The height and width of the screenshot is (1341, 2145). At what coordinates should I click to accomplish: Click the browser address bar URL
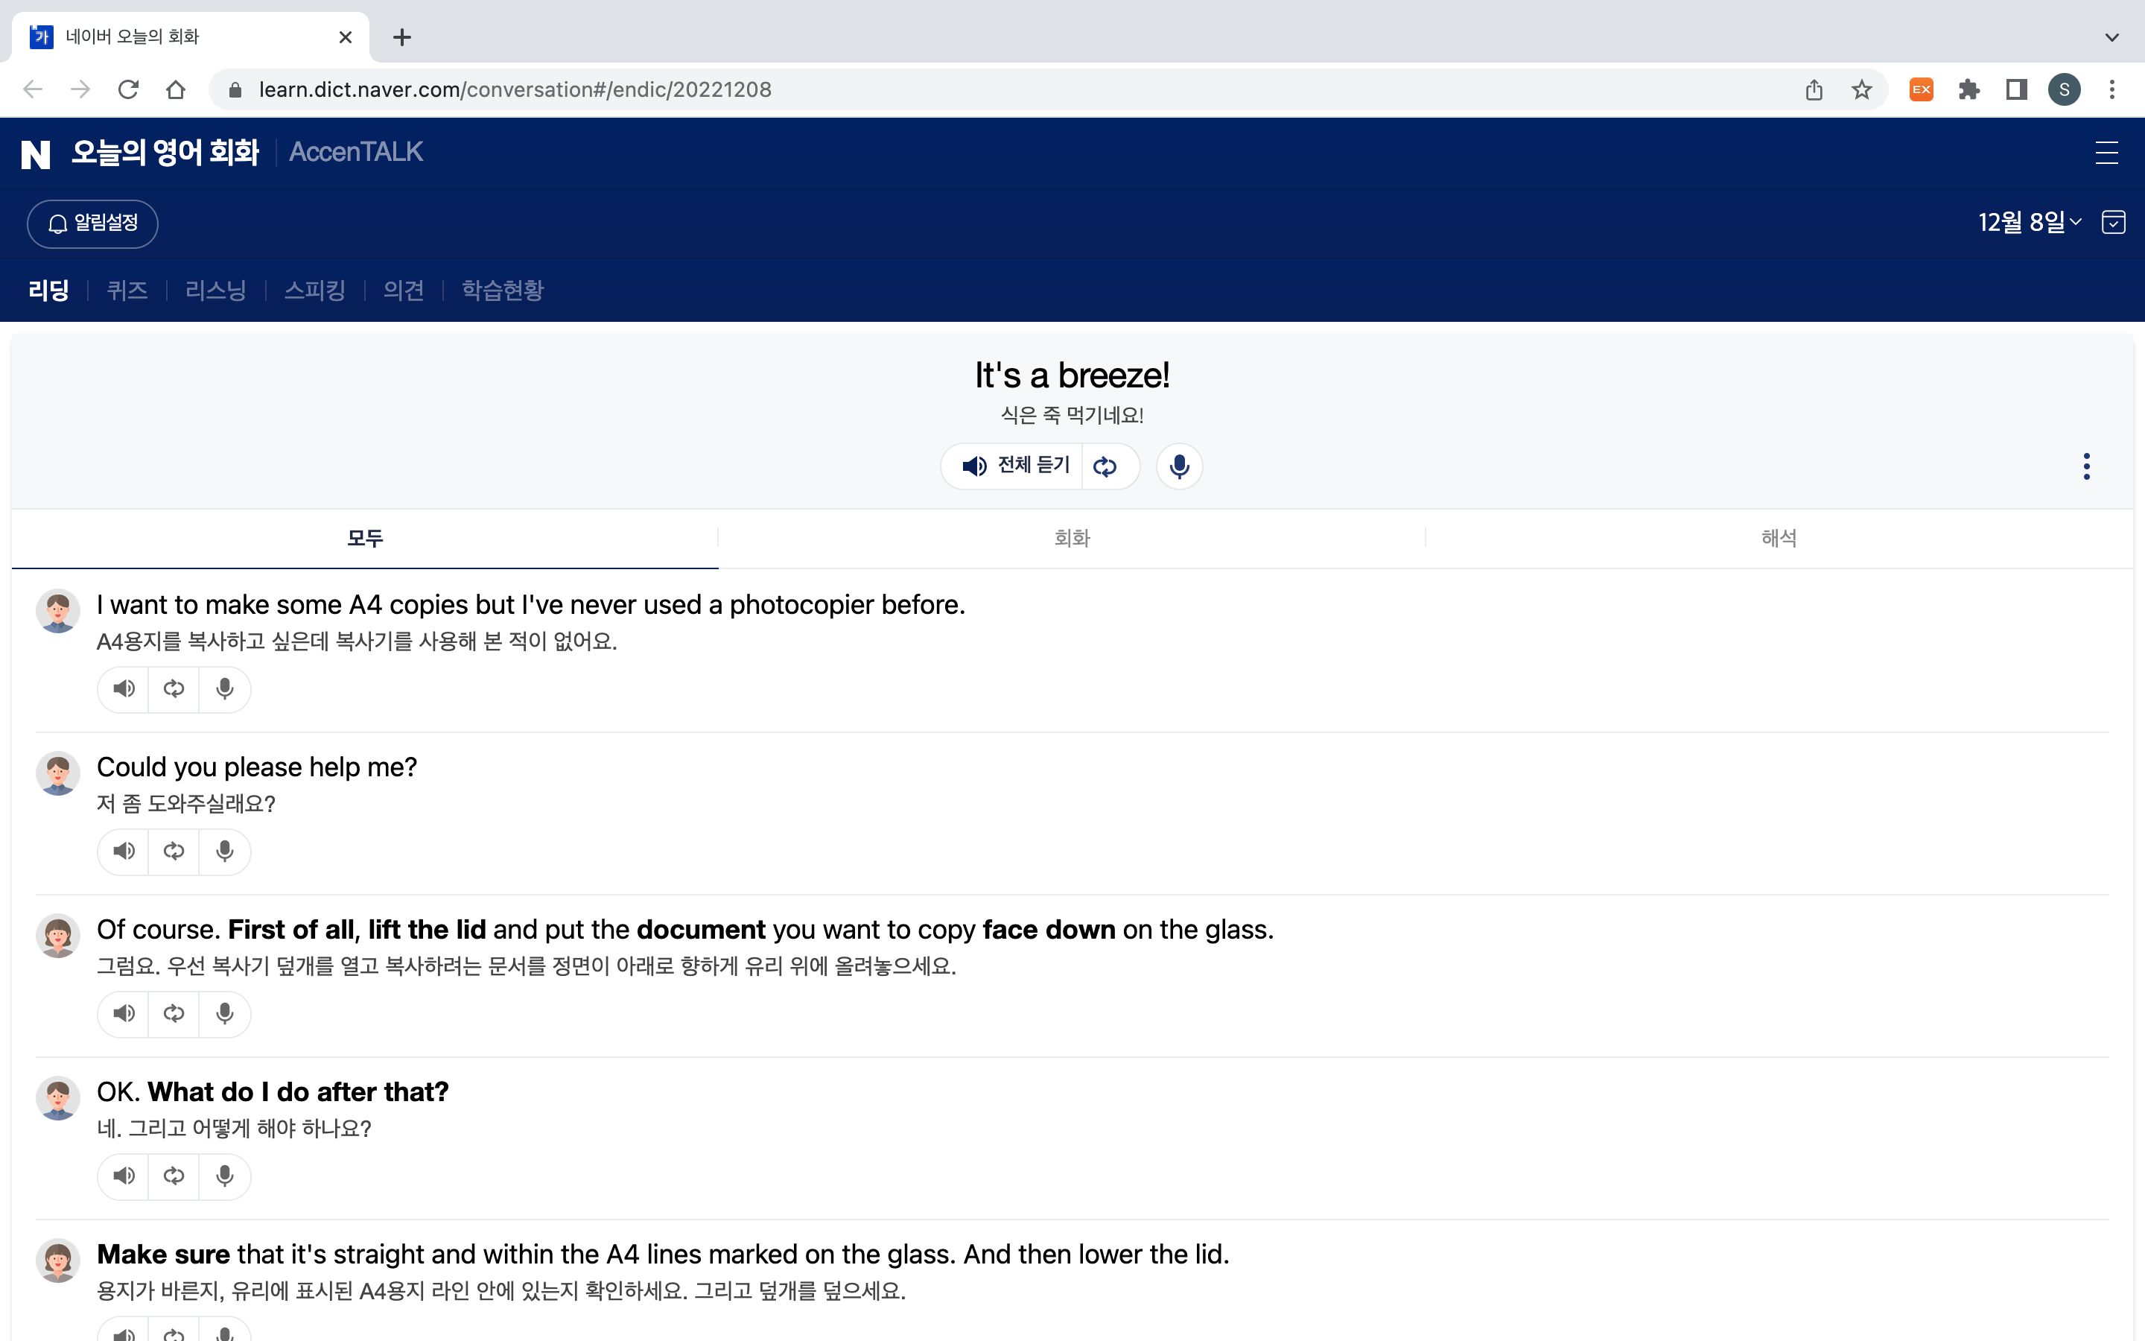(x=514, y=89)
